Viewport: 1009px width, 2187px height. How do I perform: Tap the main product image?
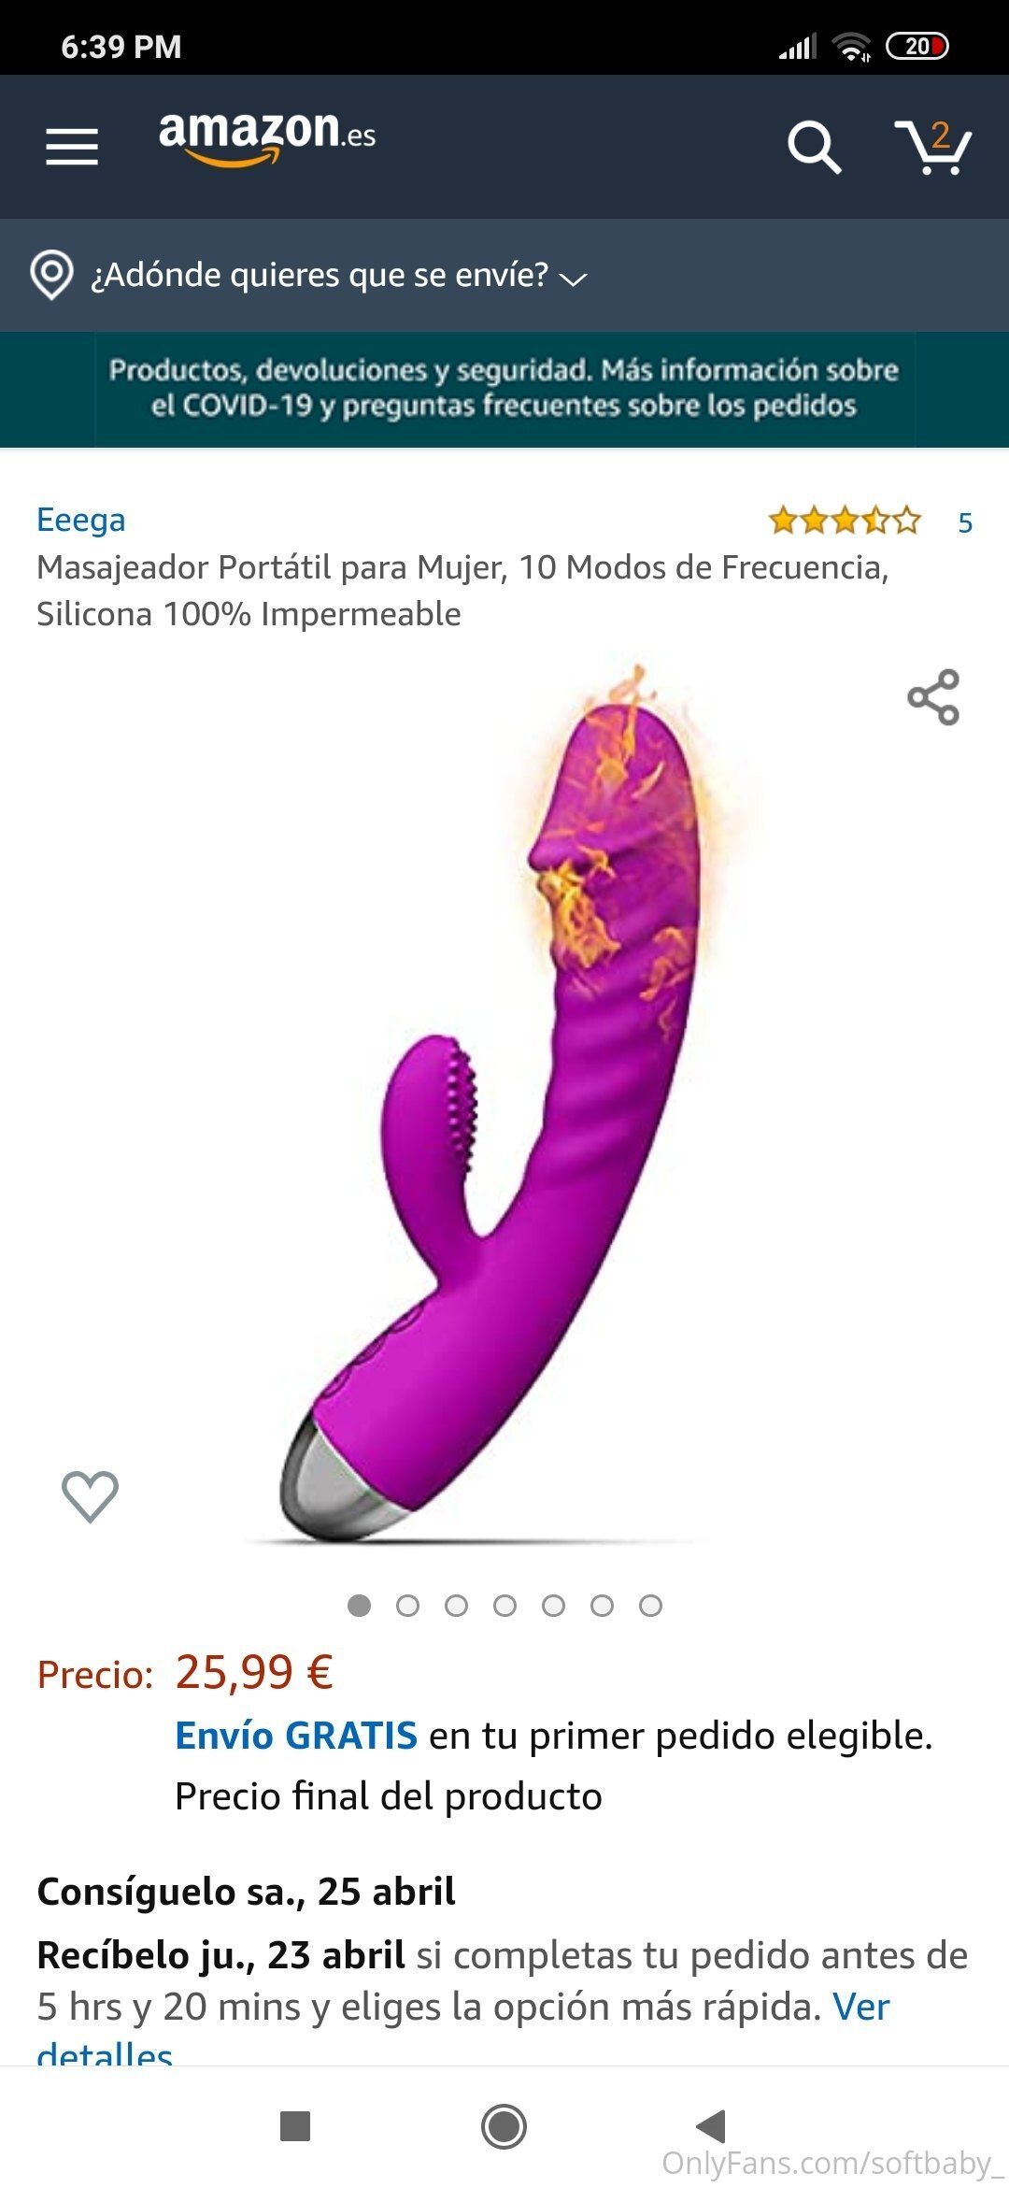[504, 1103]
